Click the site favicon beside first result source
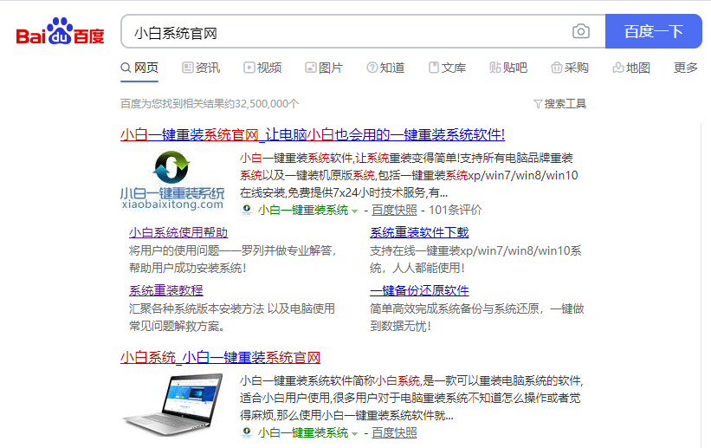The height and width of the screenshot is (448, 711). [x=247, y=210]
